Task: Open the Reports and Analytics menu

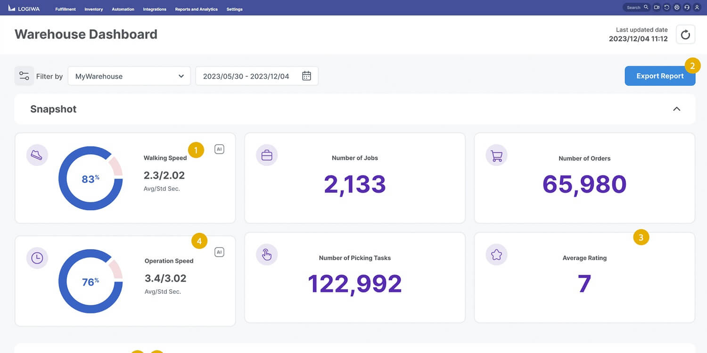Action: click(x=196, y=9)
